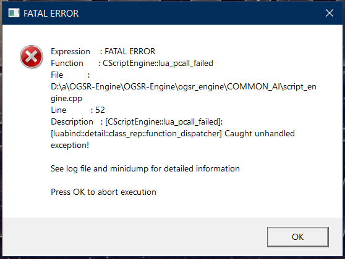Click the Expression label text
The width and height of the screenshot is (345, 259).
click(70, 52)
